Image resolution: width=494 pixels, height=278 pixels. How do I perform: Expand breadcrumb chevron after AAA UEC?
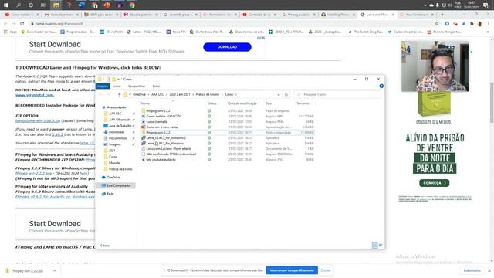point(167,94)
